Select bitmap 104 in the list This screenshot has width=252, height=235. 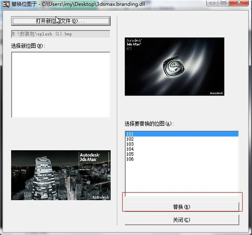[x=182, y=149]
